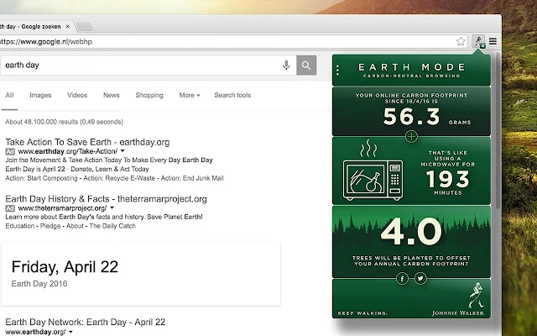This screenshot has height=336, width=537.
Task: Click the Earth Mode extension icon in toolbar
Action: click(478, 41)
